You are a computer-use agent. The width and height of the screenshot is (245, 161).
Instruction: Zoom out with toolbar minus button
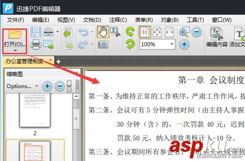[x=197, y=32]
